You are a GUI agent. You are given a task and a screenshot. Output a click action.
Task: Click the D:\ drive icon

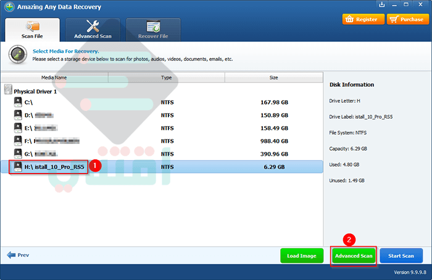(x=18, y=115)
